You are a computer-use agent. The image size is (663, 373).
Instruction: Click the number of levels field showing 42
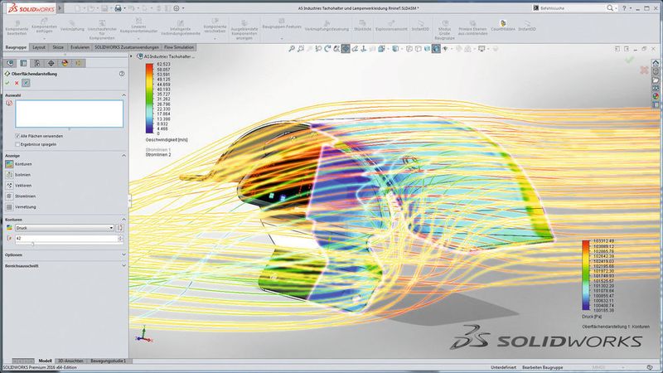(x=66, y=239)
